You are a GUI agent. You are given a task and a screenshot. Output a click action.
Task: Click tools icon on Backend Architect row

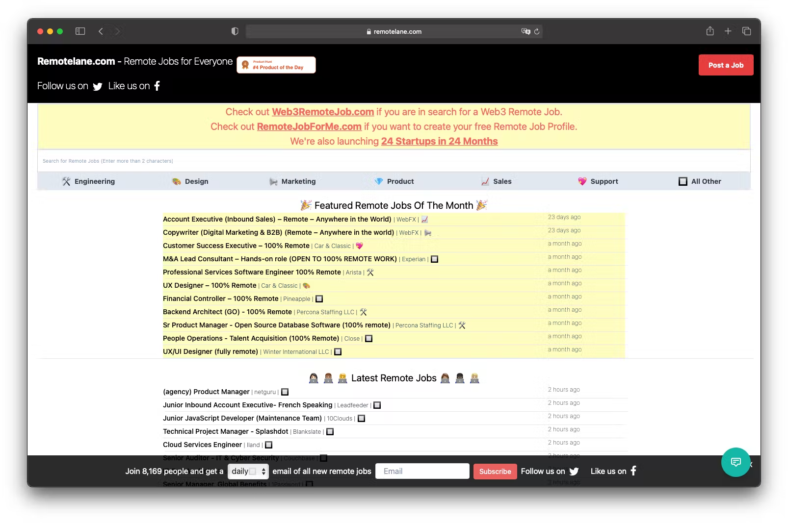364,312
